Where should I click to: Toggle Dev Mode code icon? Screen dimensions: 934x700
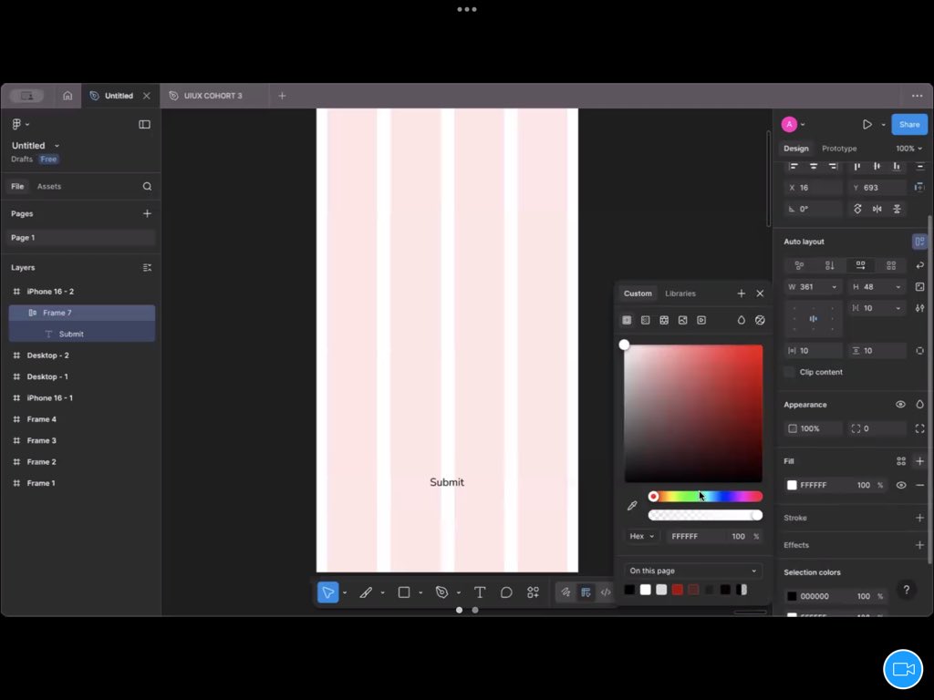(x=606, y=592)
